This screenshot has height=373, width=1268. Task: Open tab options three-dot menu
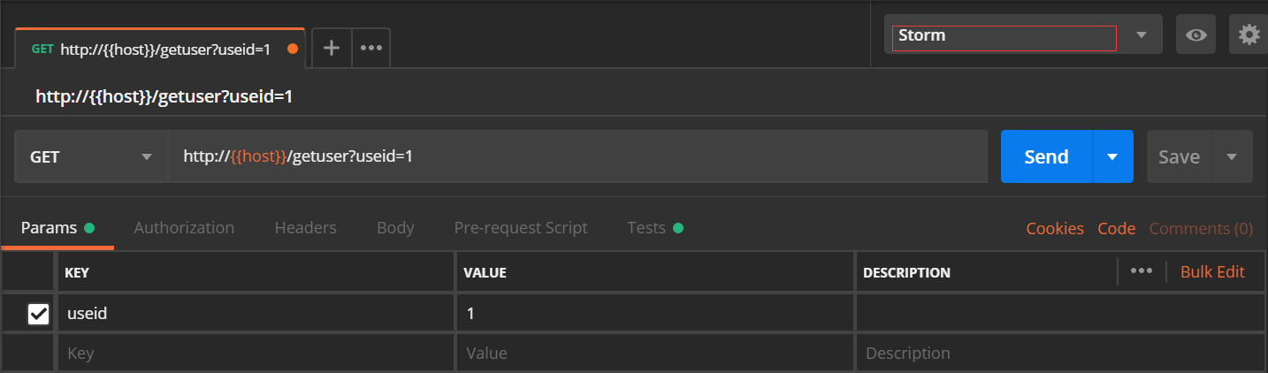pyautogui.click(x=371, y=48)
